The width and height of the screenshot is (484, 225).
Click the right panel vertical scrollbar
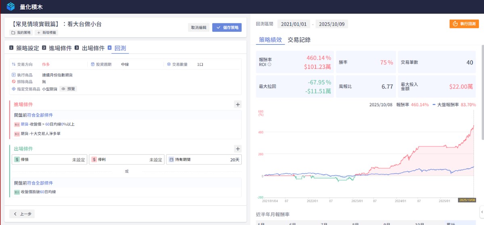pos(482,81)
